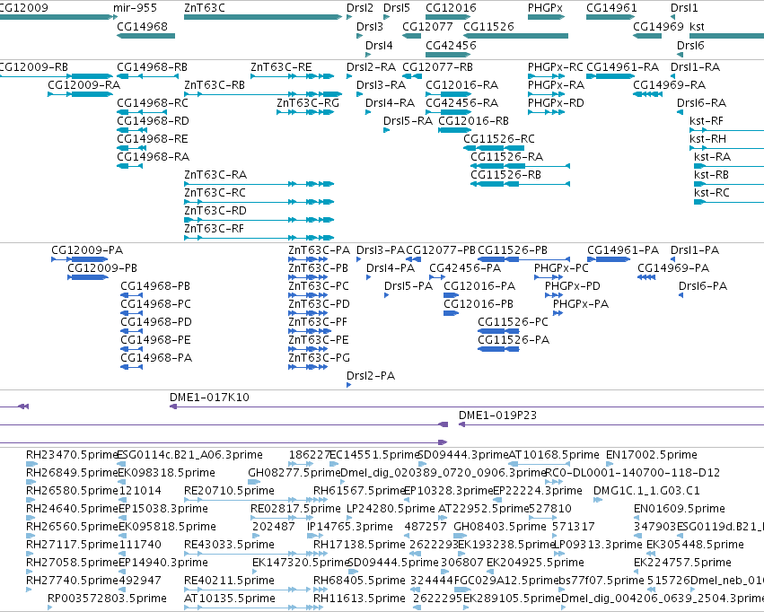764x612 pixels.
Task: Click EST EN17002.5prime label
Action: point(652,455)
